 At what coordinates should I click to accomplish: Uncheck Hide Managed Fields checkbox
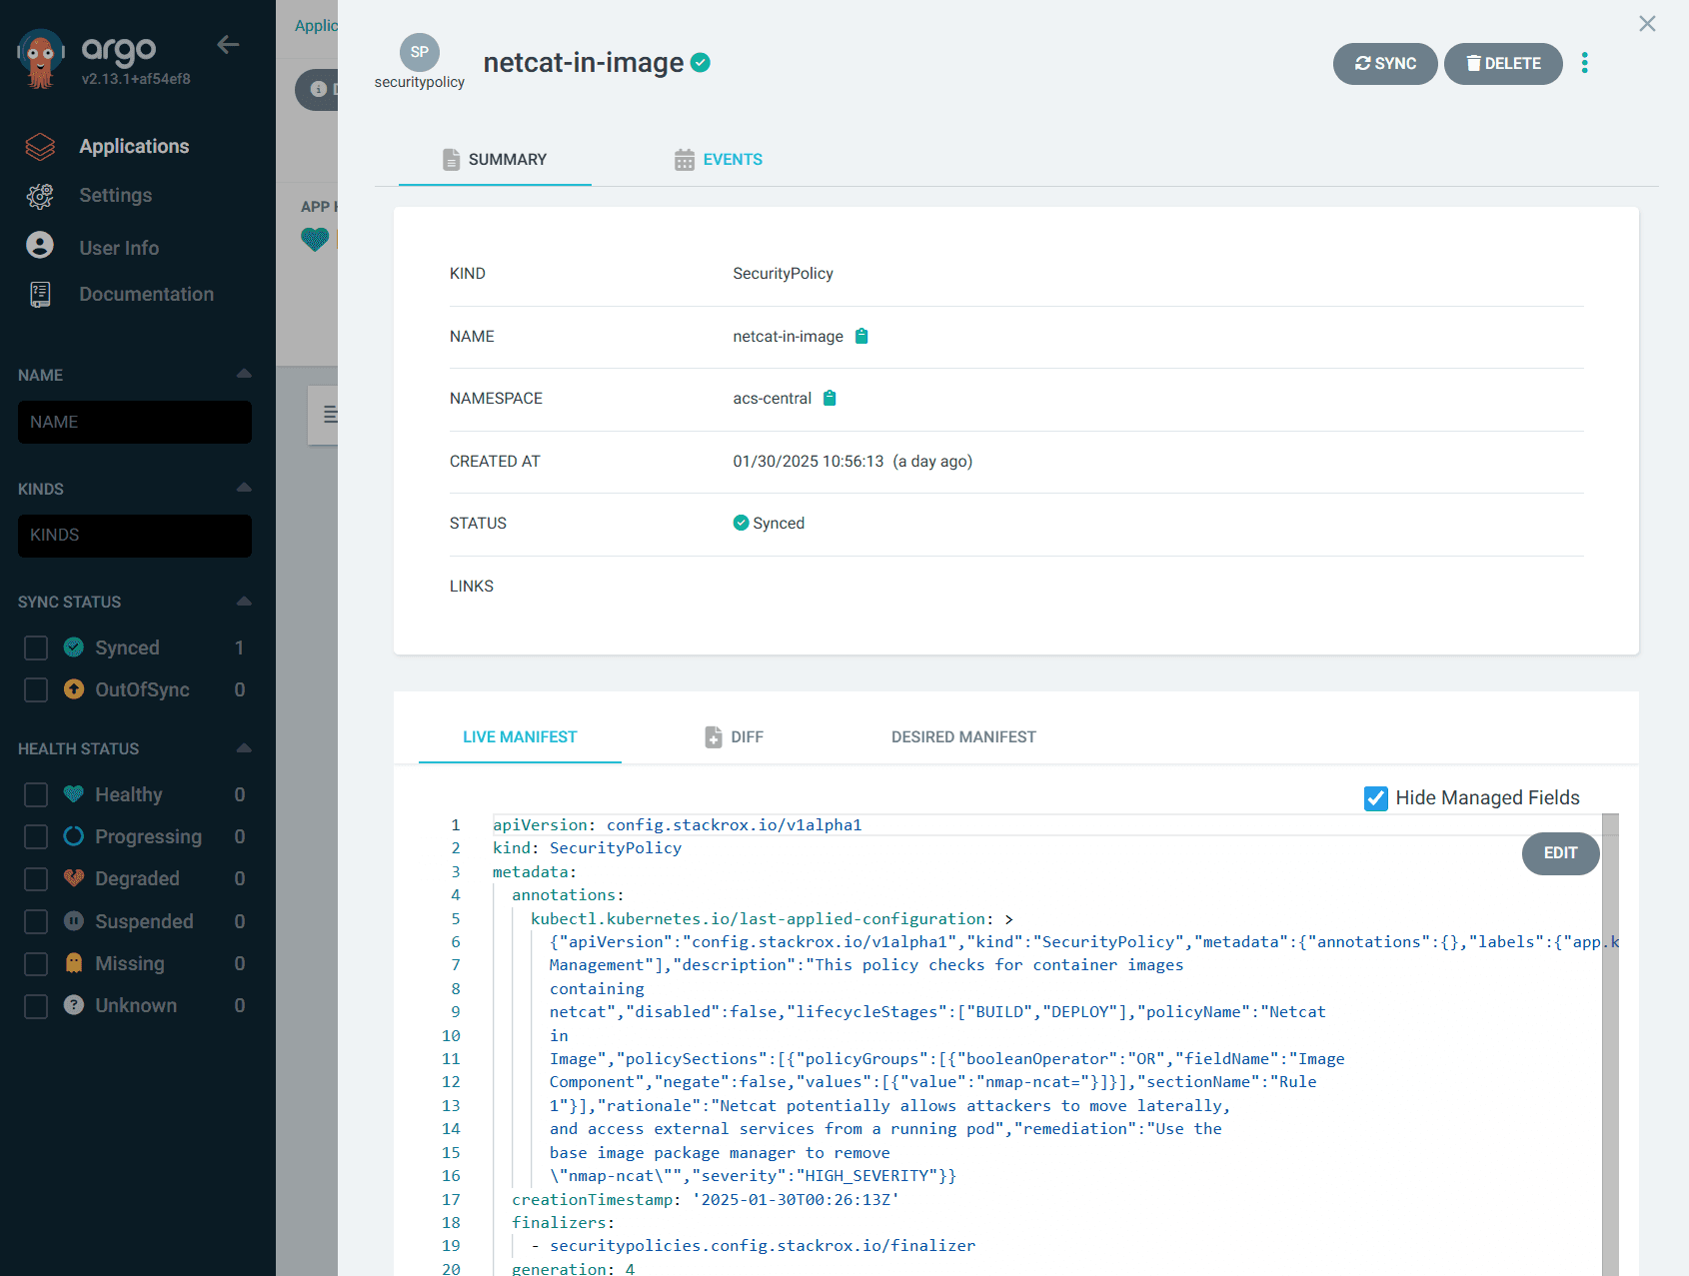[1376, 798]
